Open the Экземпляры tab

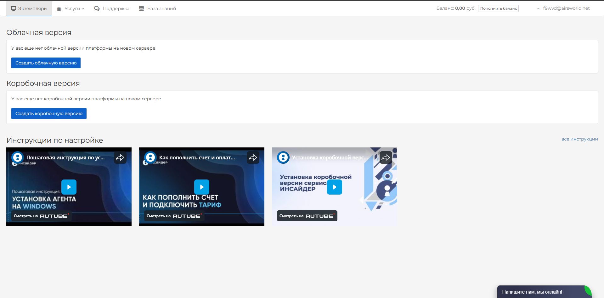[29, 8]
